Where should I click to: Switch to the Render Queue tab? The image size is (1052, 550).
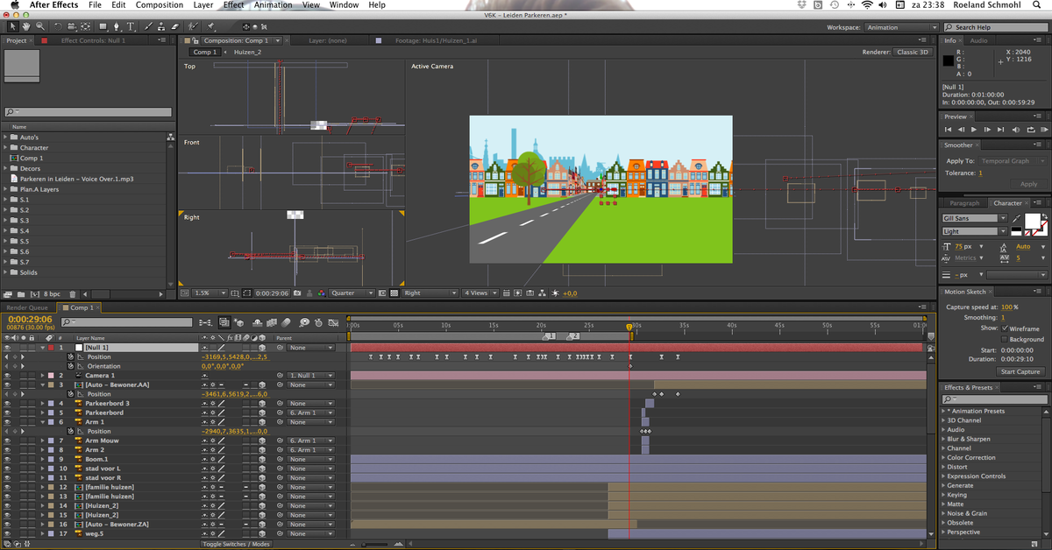[27, 307]
